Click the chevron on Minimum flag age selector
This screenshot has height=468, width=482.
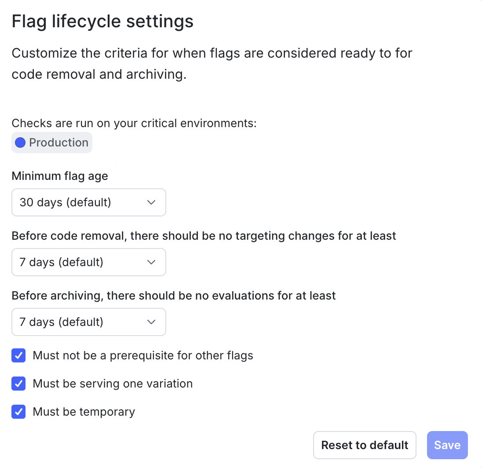pyautogui.click(x=151, y=202)
